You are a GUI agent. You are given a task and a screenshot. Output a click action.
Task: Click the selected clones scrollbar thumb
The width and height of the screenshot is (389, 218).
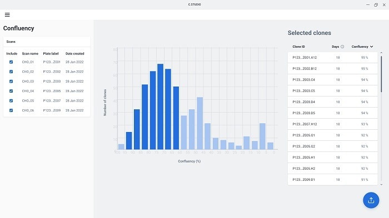[381, 74]
